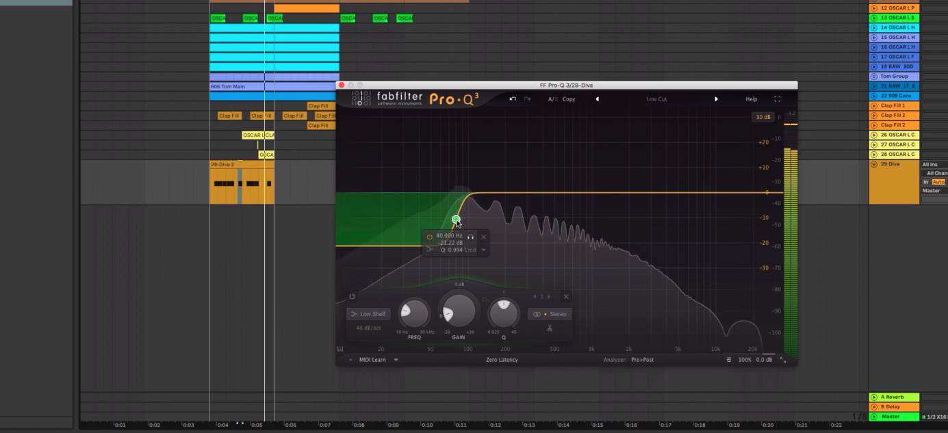Click the undo arrow in Pro-Q 3

click(x=513, y=99)
